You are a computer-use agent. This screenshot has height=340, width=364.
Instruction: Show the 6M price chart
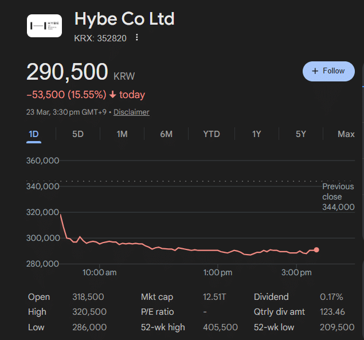pyautogui.click(x=166, y=134)
